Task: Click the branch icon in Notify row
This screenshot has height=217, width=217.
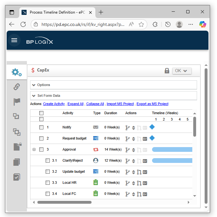Action: 128,127
